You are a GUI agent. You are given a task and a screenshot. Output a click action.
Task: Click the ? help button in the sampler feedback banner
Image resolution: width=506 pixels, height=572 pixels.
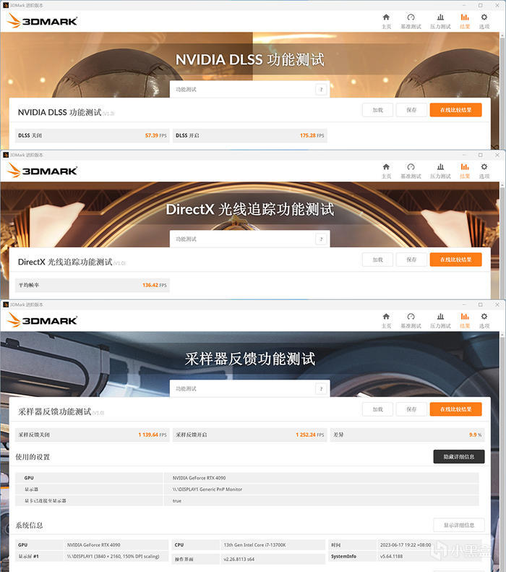321,388
